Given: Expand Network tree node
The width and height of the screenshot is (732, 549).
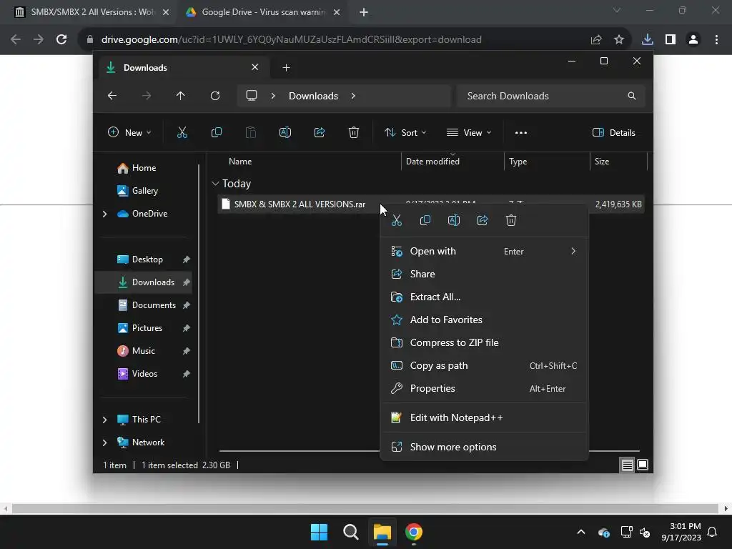Looking at the screenshot, I should pos(104,442).
